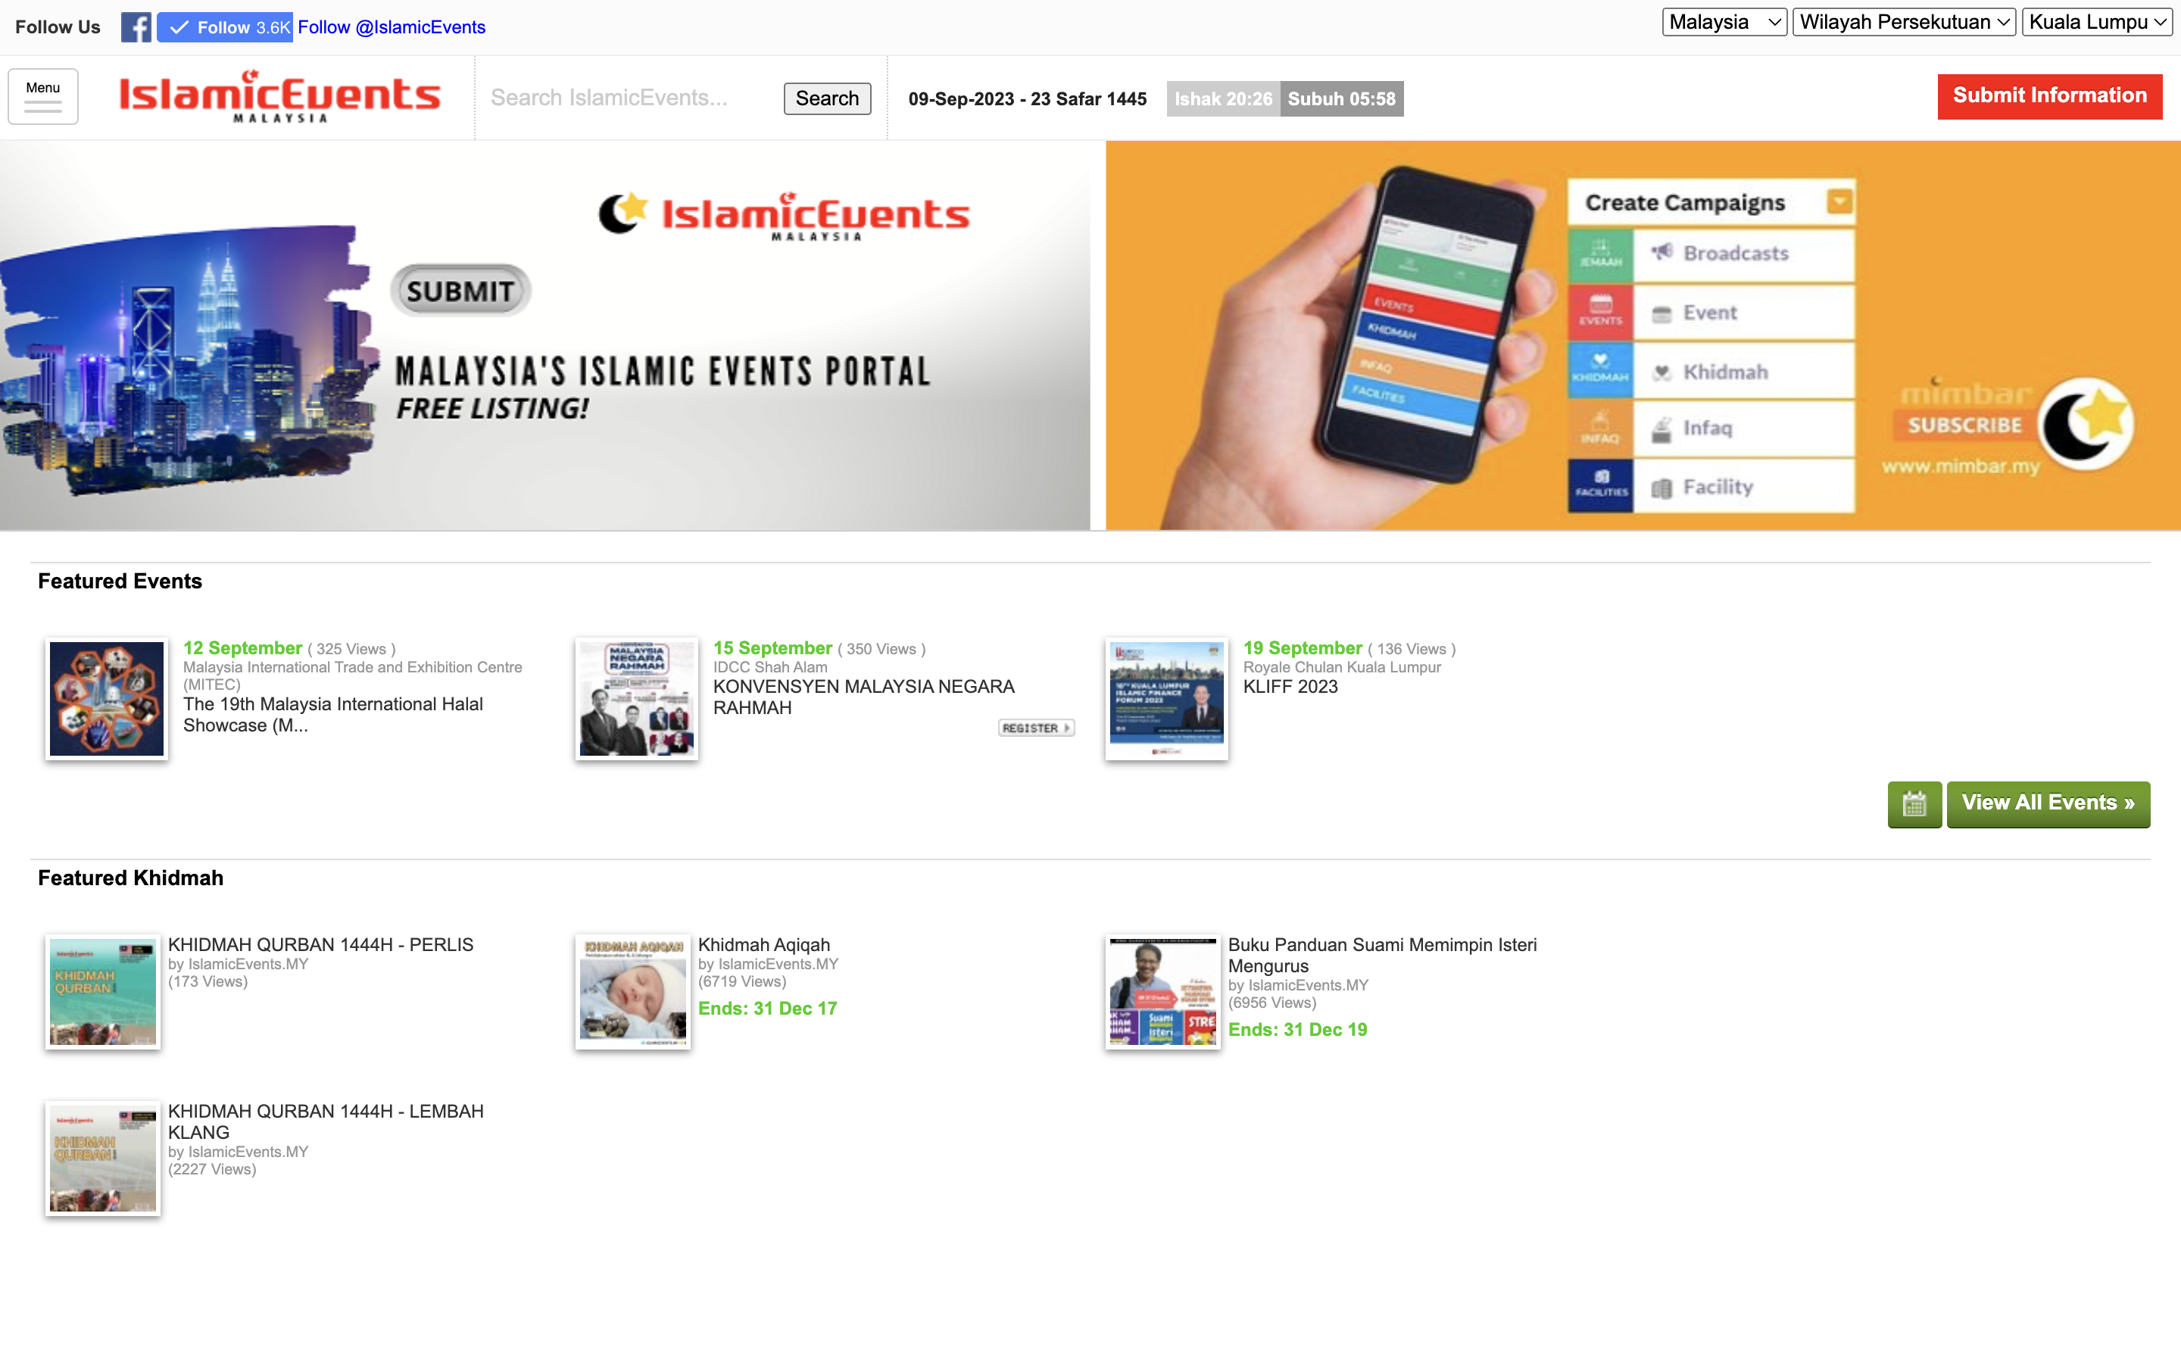Image resolution: width=2181 pixels, height=1363 pixels.
Task: Open KHIDMAH QURBAN 1444H - PERLIS title
Action: 320,945
